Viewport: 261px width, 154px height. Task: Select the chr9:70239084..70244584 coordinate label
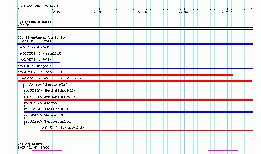coord(38,6)
